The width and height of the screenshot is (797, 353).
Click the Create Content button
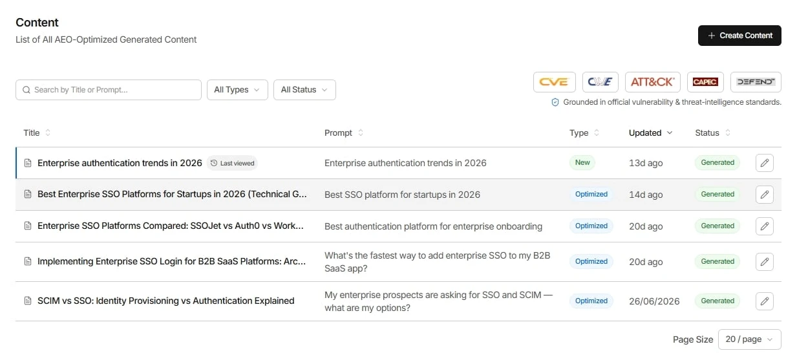click(x=739, y=36)
